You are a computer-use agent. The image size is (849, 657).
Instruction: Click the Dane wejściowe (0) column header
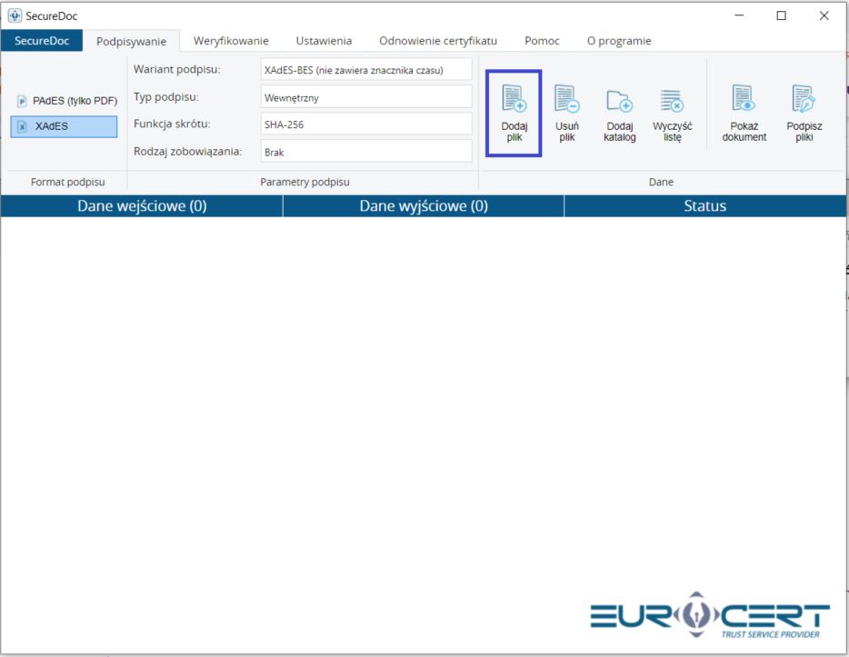142,206
